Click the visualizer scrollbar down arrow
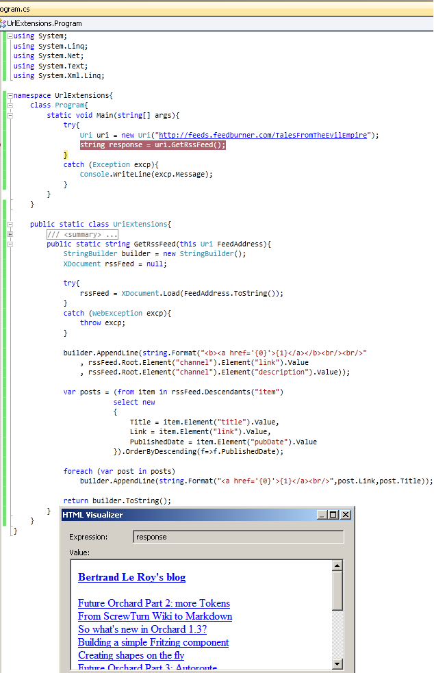This screenshot has width=434, height=673. (x=337, y=663)
